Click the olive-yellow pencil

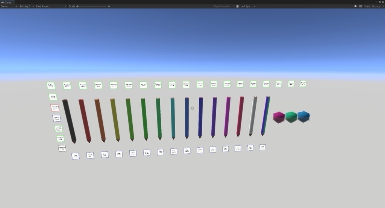(x=115, y=120)
